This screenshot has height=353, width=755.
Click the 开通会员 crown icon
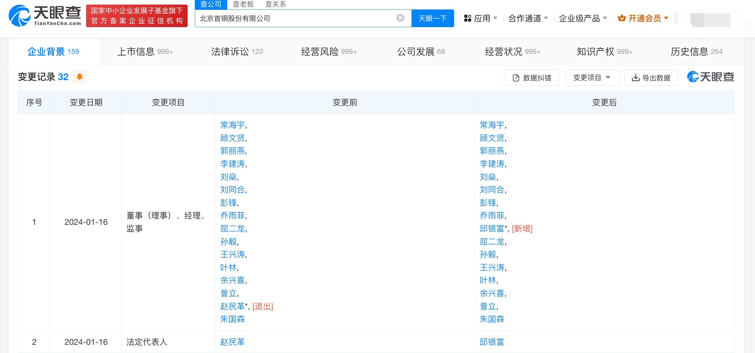click(621, 18)
